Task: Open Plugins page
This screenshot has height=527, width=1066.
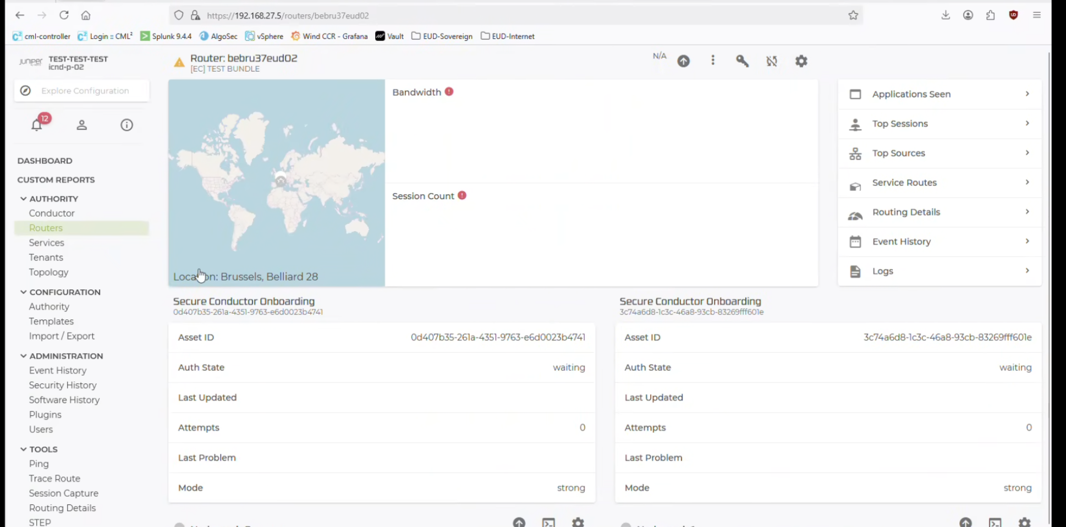Action: tap(45, 415)
